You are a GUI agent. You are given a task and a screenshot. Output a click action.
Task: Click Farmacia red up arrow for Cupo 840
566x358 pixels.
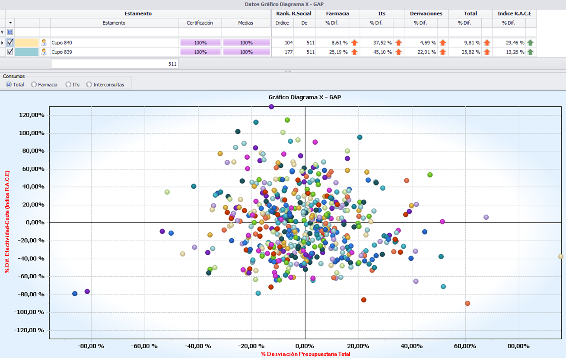pyautogui.click(x=354, y=43)
